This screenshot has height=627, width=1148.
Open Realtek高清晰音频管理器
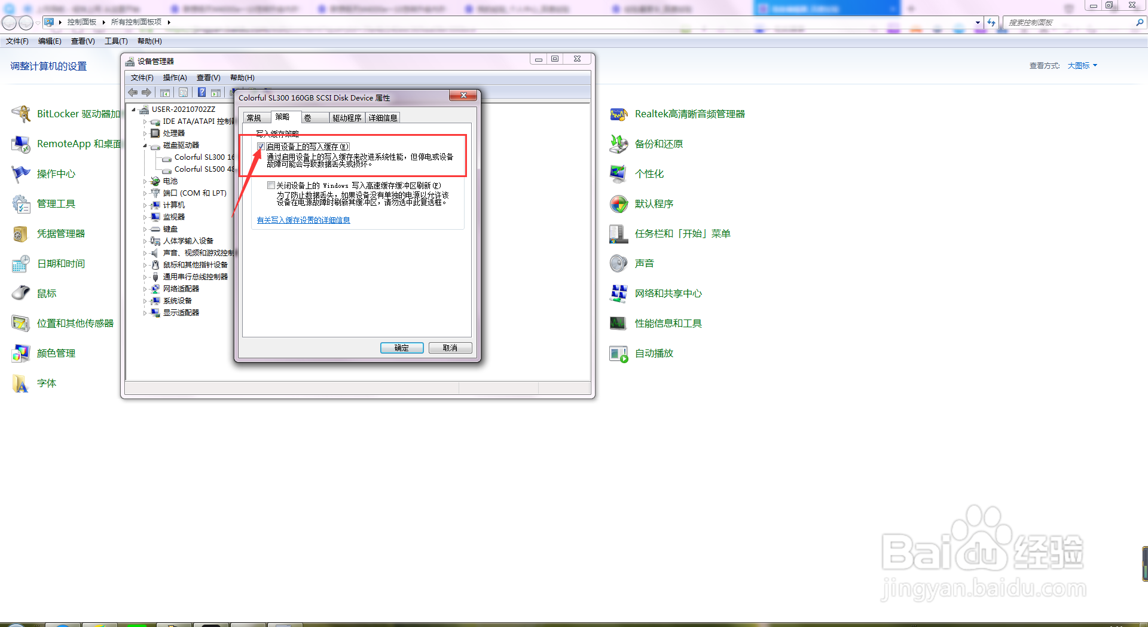tap(677, 114)
